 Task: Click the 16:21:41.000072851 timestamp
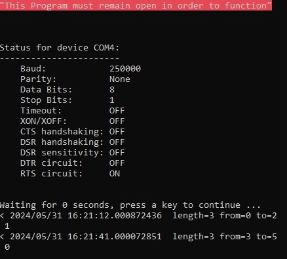point(115,237)
